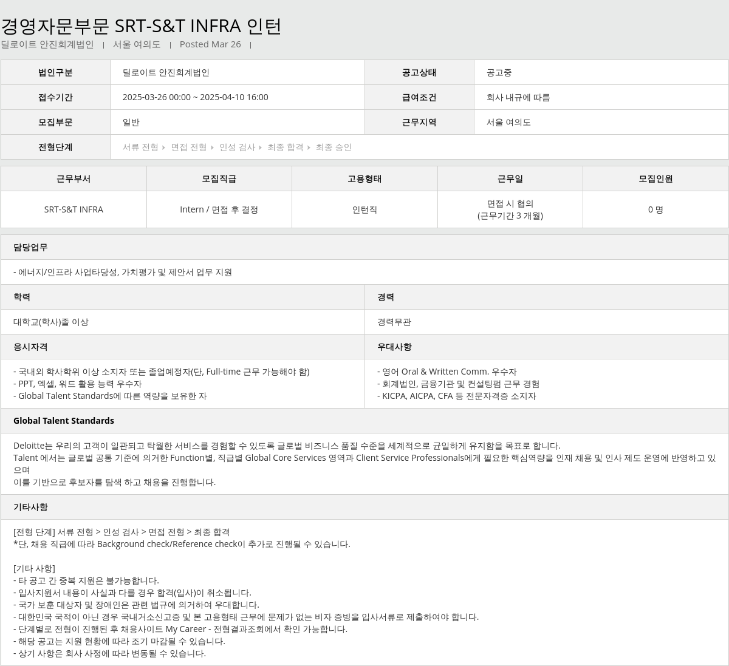Click the company name 딜로이트 안진회계법인 under title
This screenshot has width=729, height=666.
tap(47, 44)
